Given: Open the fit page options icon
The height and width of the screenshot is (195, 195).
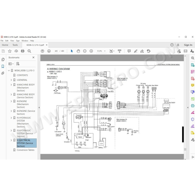Looking at the screenshot, I should click(112, 51).
